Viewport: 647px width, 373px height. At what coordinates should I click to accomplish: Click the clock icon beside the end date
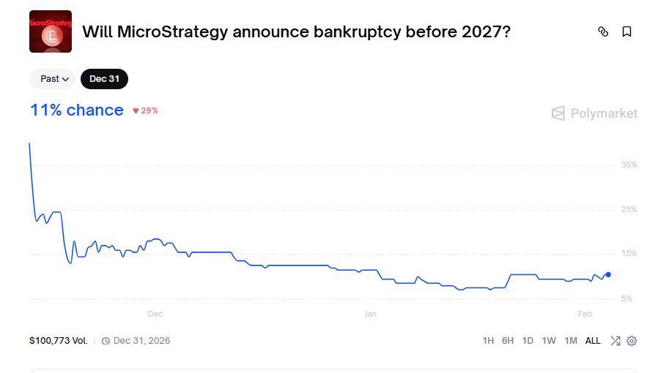click(106, 341)
